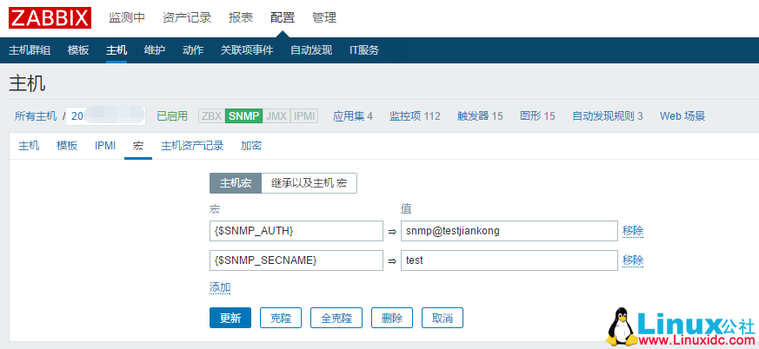This screenshot has height=349, width=759.
Task: Click the 更新 button
Action: (230, 318)
